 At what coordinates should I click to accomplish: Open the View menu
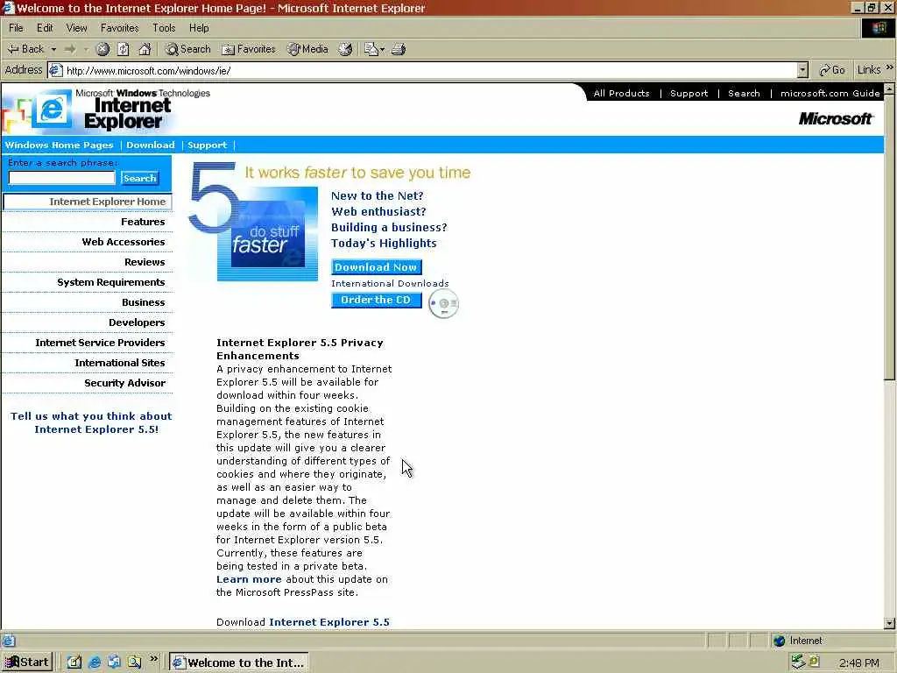click(77, 27)
